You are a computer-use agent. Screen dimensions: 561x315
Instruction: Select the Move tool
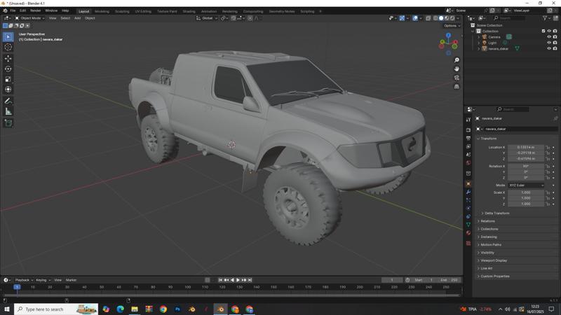pos(8,58)
